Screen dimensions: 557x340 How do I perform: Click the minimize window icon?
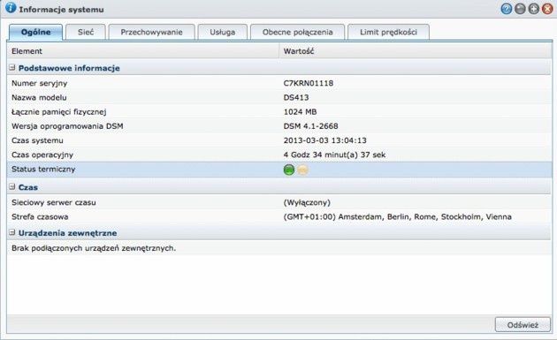(x=520, y=9)
